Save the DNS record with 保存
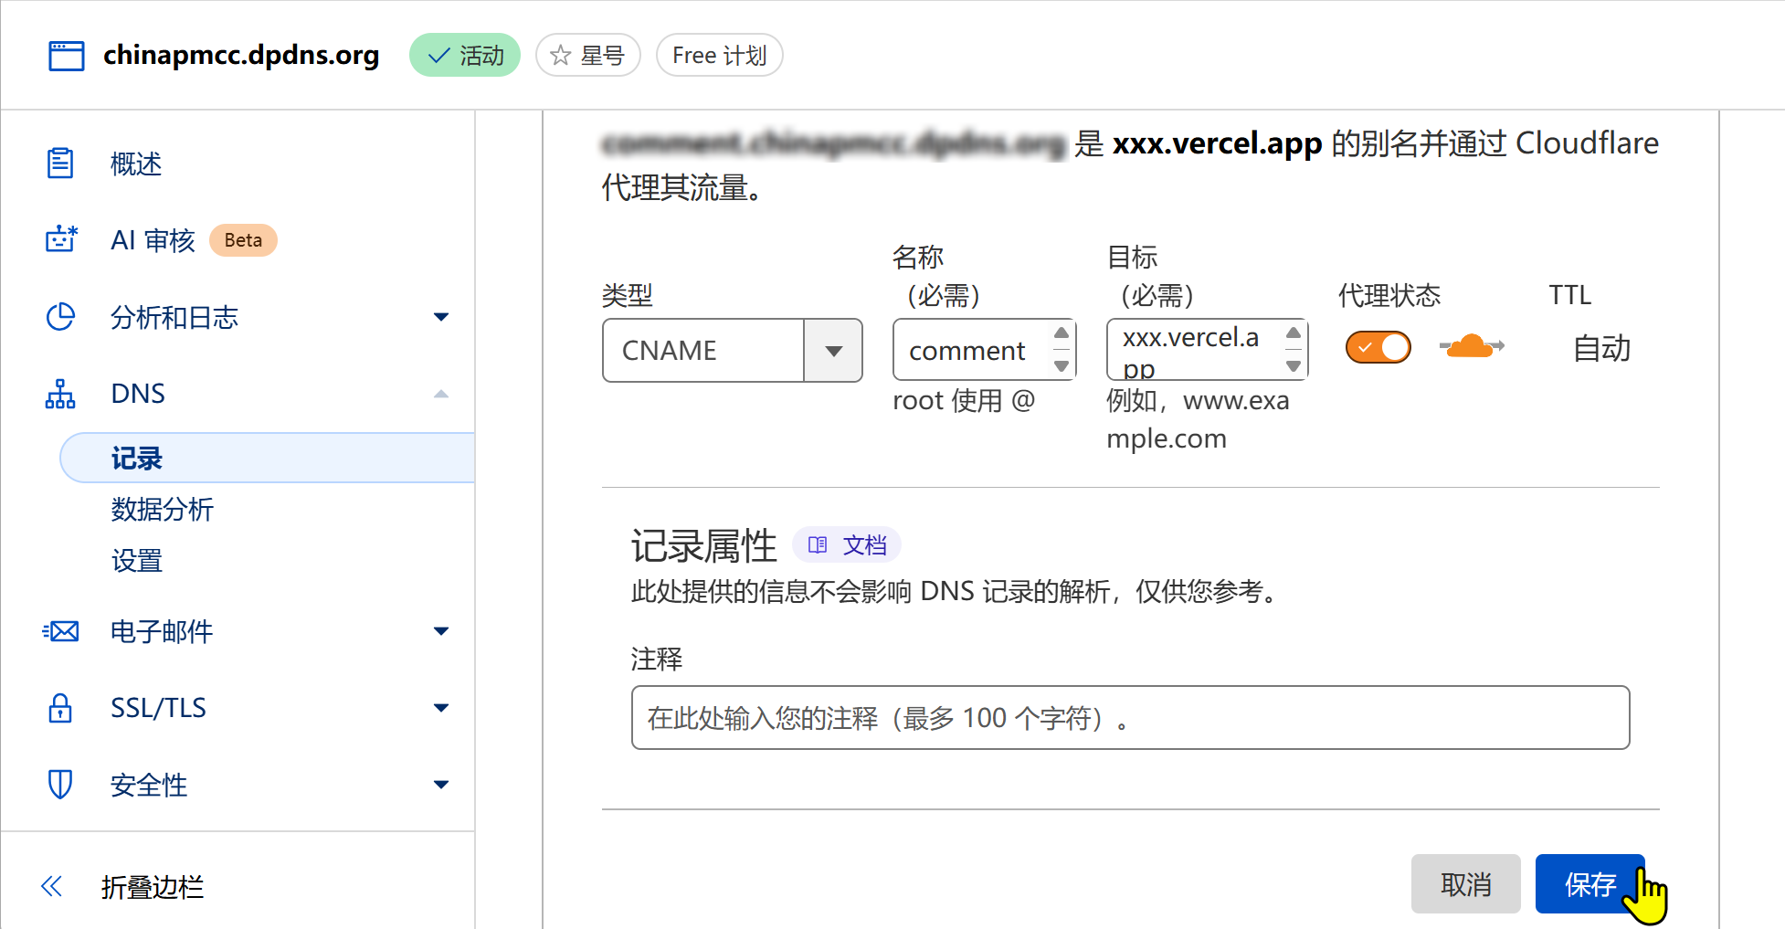 click(x=1590, y=883)
